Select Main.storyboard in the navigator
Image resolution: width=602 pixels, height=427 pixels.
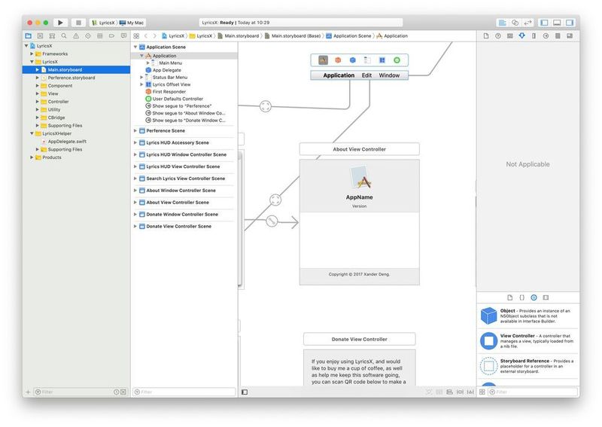click(x=76, y=69)
